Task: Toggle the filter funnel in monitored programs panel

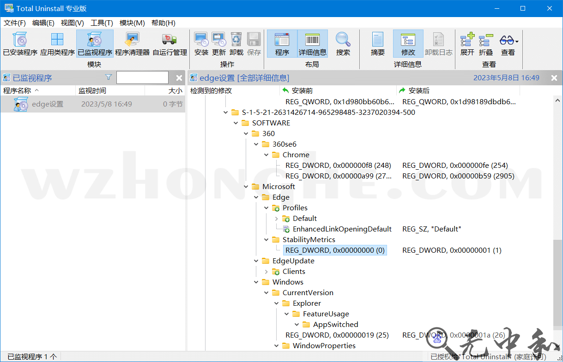Action: pos(108,77)
